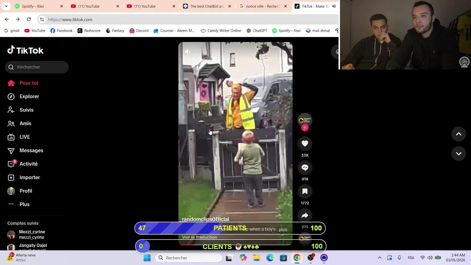
Task: Switch to nonce ville Google tab
Action: coord(263,6)
